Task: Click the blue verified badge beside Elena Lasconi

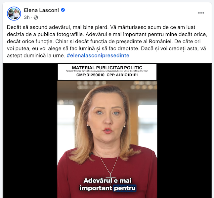Action: pyautogui.click(x=63, y=10)
